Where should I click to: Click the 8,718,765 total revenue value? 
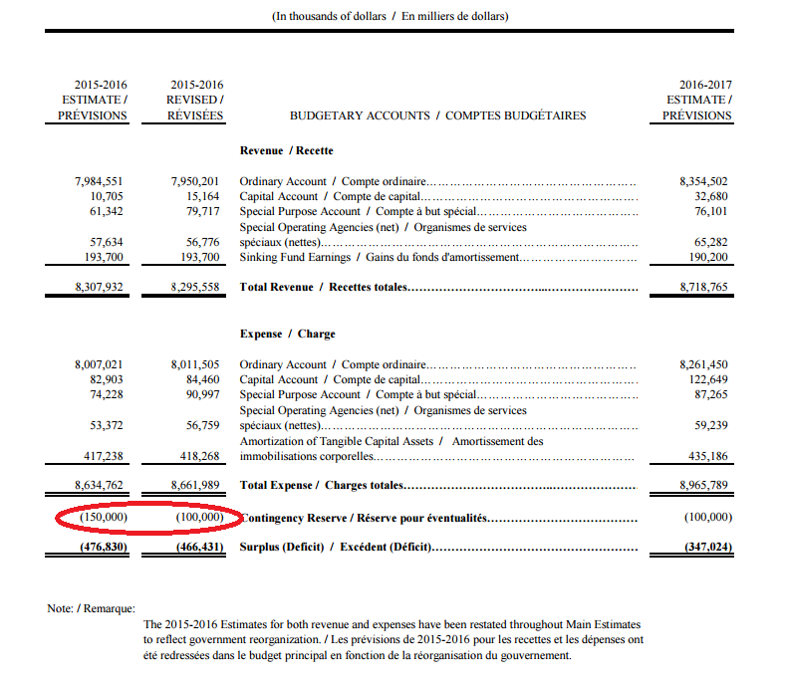click(x=703, y=287)
